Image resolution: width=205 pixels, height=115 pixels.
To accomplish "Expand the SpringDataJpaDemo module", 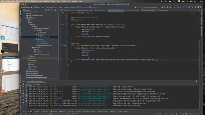I will tap(25, 75).
